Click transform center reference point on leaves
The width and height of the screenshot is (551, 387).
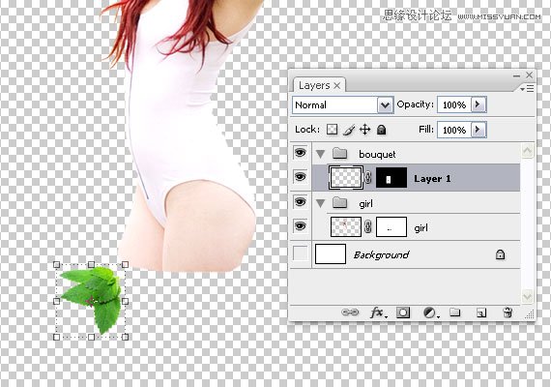[x=91, y=301]
